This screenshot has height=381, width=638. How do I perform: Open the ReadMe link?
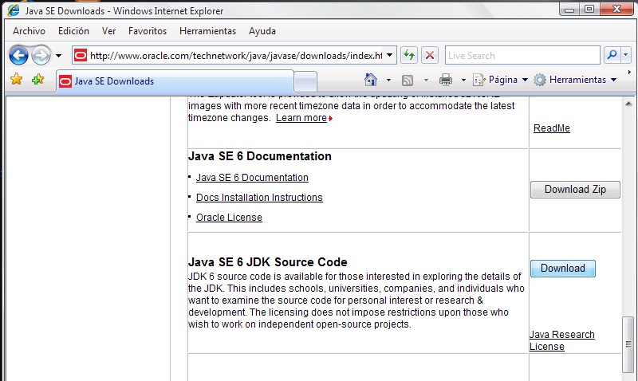[552, 128]
